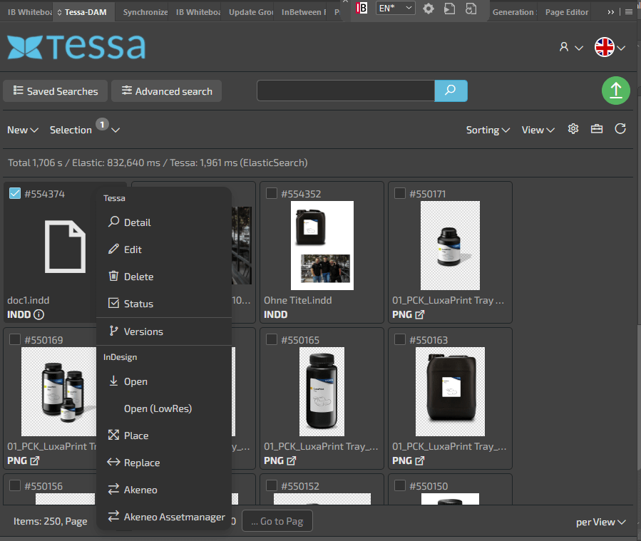Viewport: 641px width, 541px height.
Task: Click the Advanced search button
Action: pos(167,91)
